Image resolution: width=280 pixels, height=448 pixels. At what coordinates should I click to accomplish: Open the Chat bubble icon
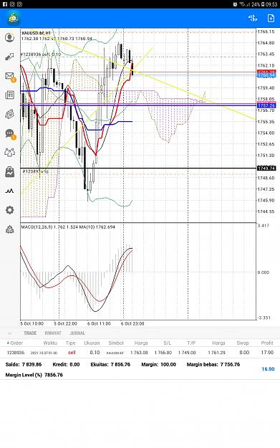10,133
